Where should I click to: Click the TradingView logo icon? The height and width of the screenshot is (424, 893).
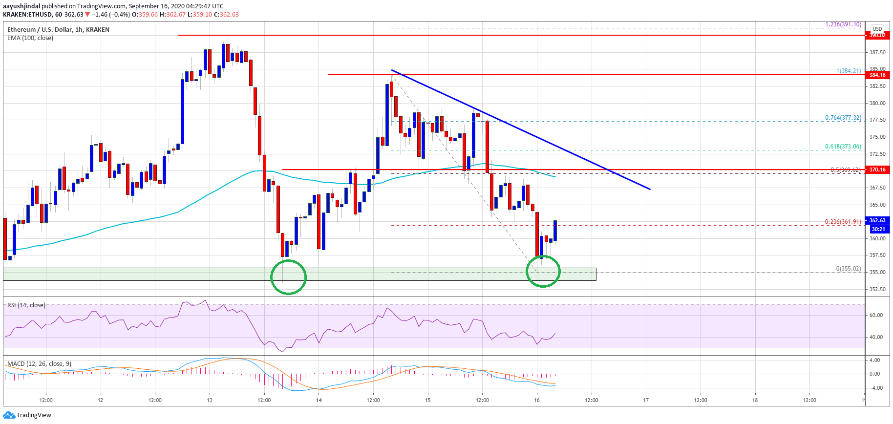[9, 415]
